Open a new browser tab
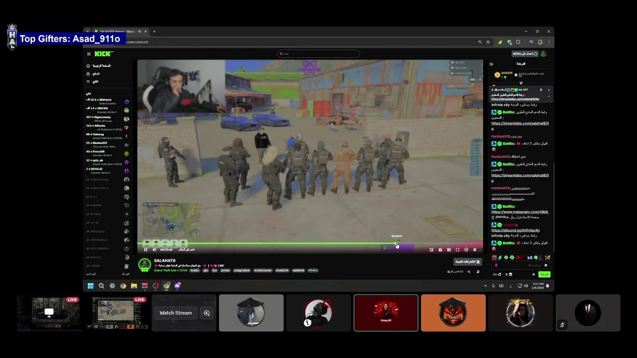Screen dimensions: 637x358 [154, 32]
